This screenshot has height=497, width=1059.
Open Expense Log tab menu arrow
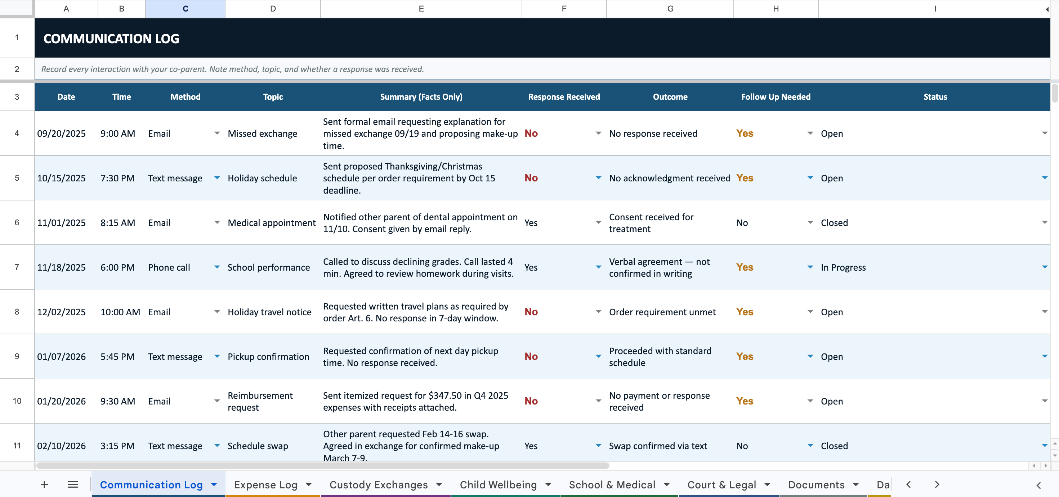(x=308, y=485)
